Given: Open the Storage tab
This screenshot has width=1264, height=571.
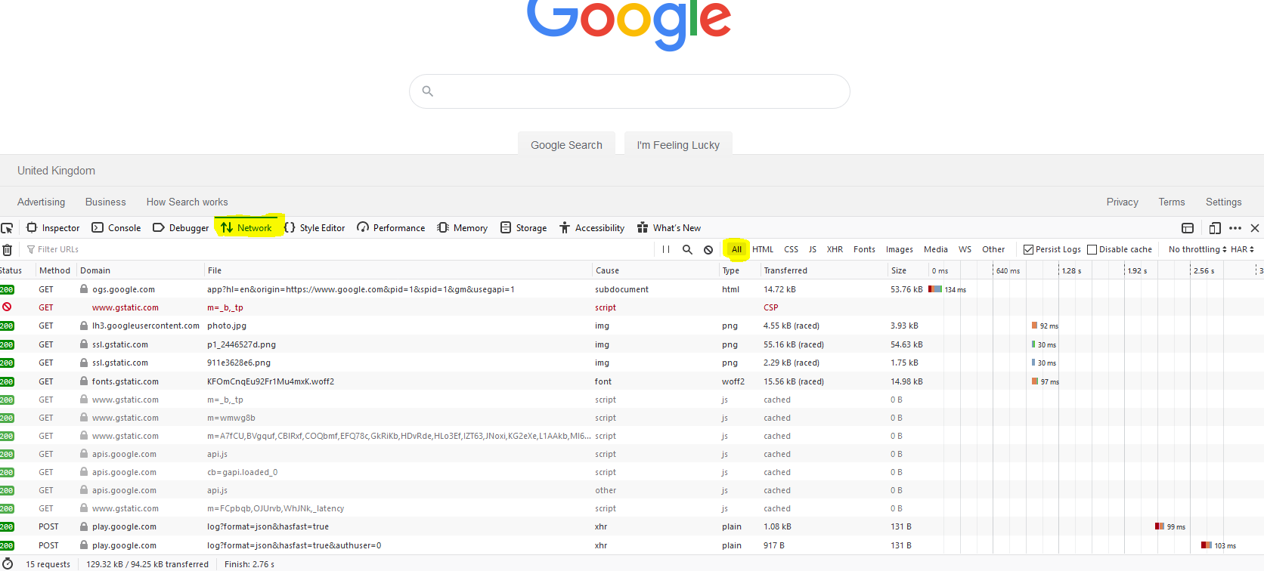Looking at the screenshot, I should pyautogui.click(x=524, y=228).
